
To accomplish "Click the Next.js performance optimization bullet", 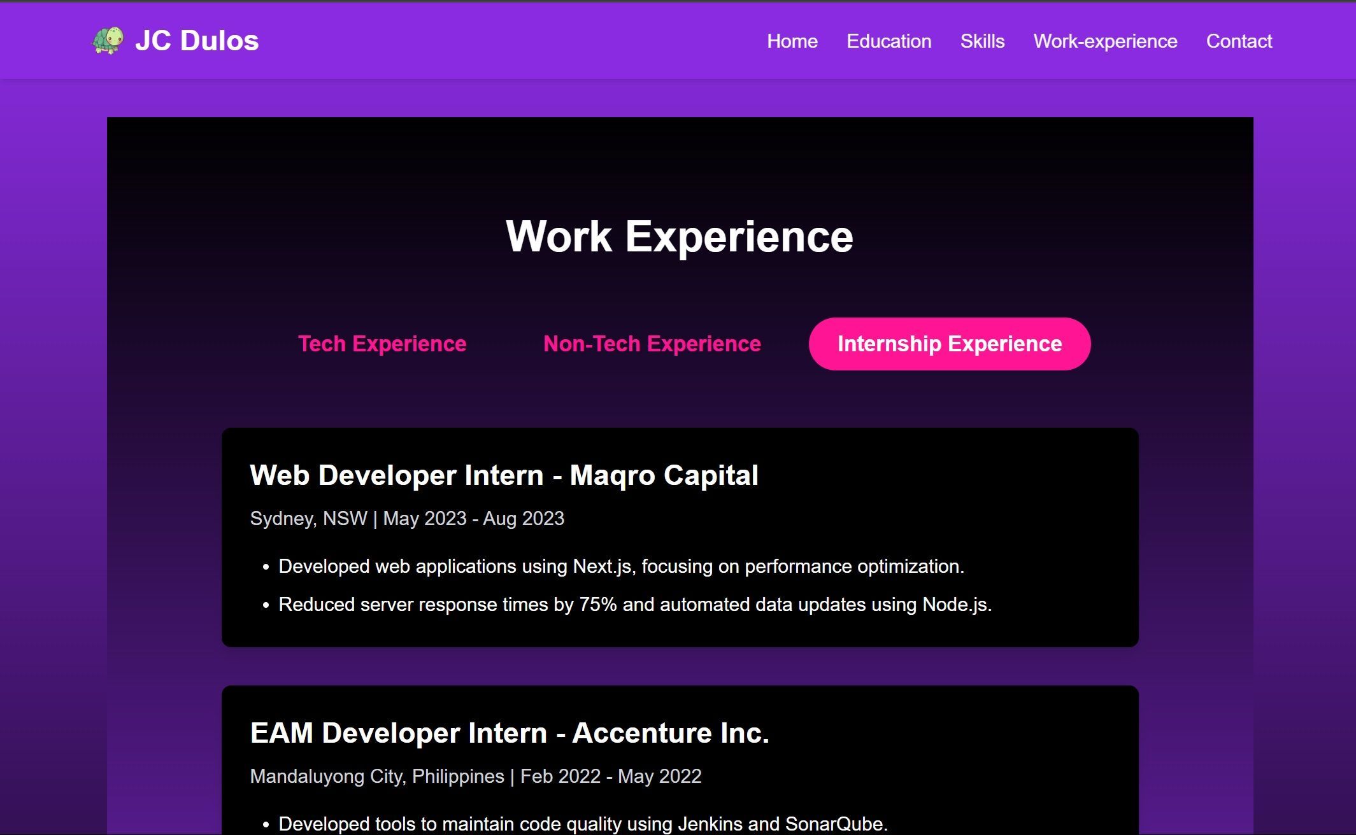I will coord(621,566).
